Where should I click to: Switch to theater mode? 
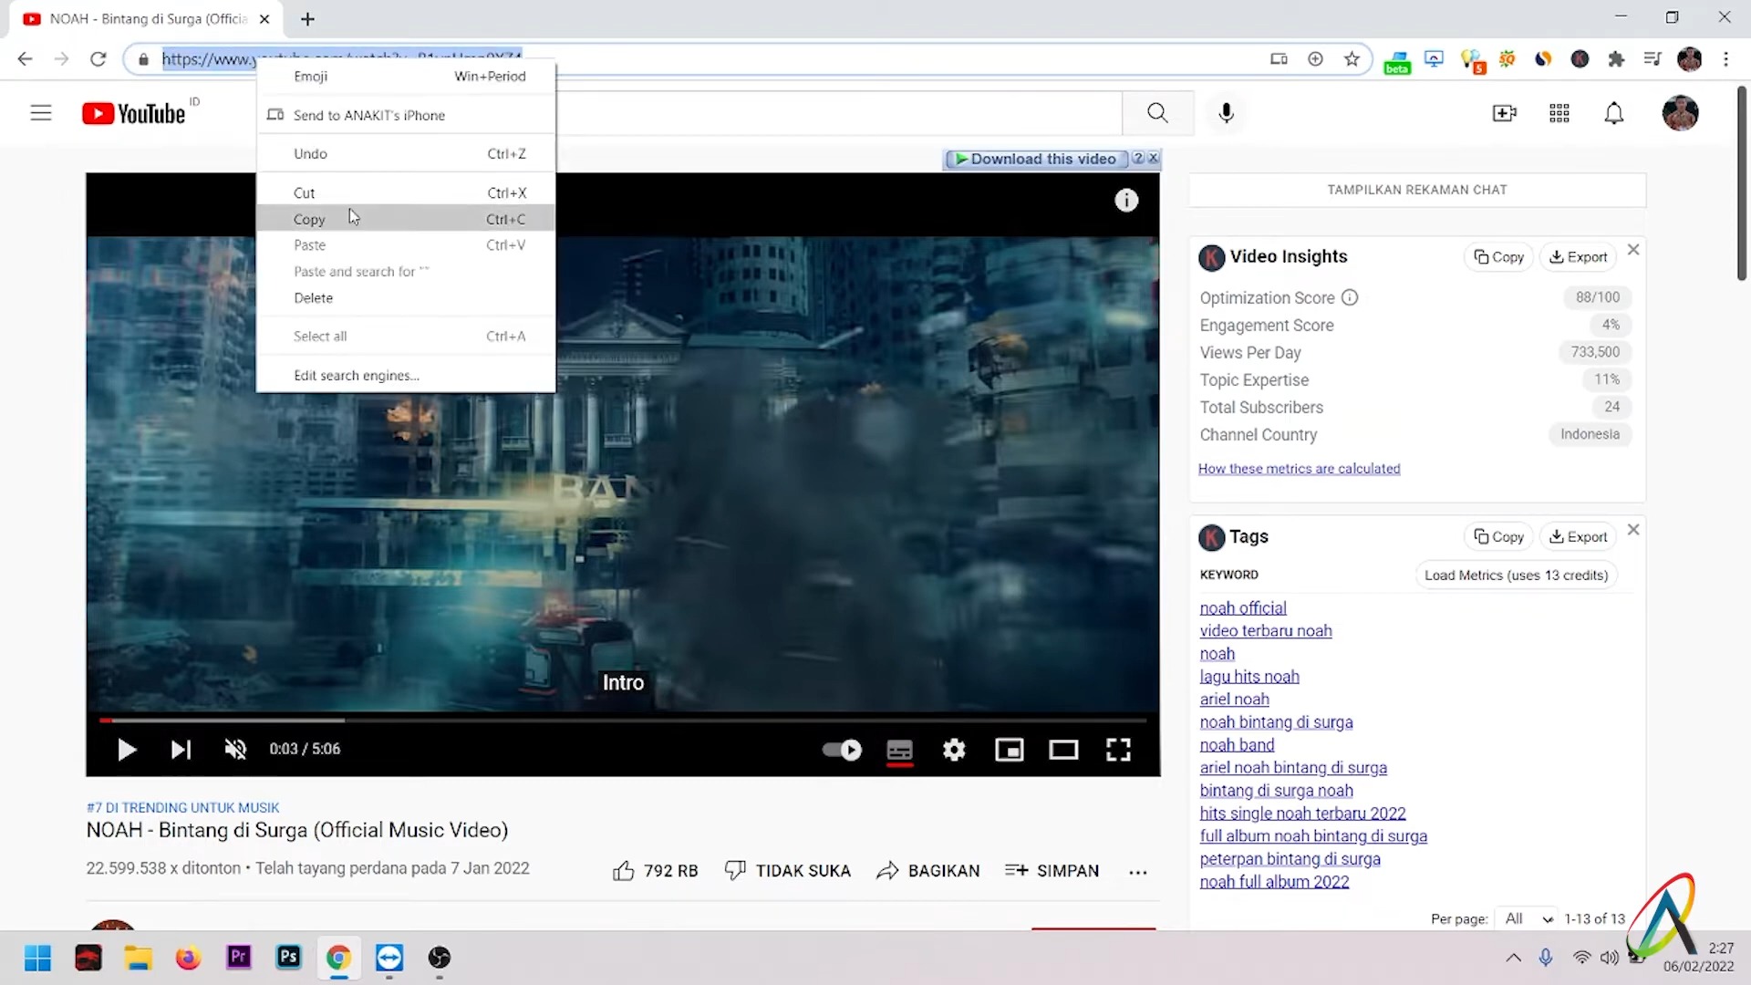click(x=1063, y=750)
